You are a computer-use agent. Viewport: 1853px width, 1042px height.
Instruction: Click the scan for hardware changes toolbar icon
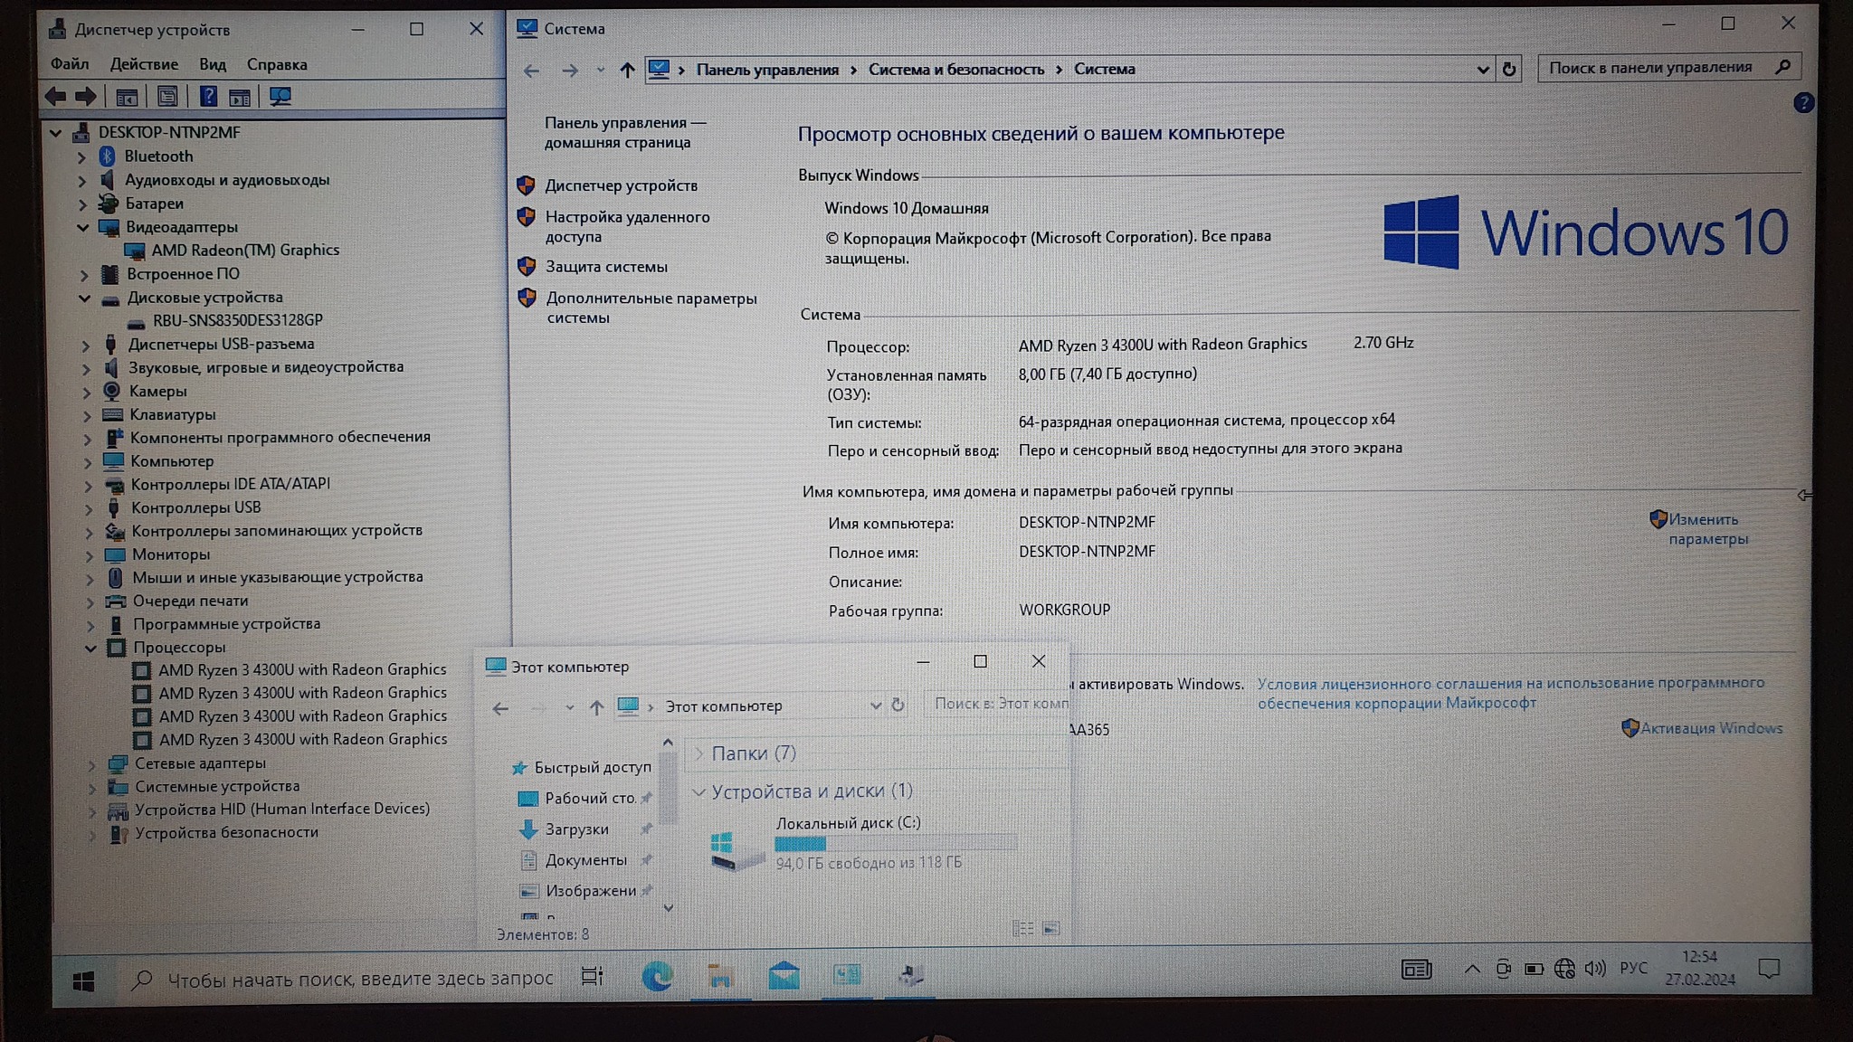[x=280, y=97]
